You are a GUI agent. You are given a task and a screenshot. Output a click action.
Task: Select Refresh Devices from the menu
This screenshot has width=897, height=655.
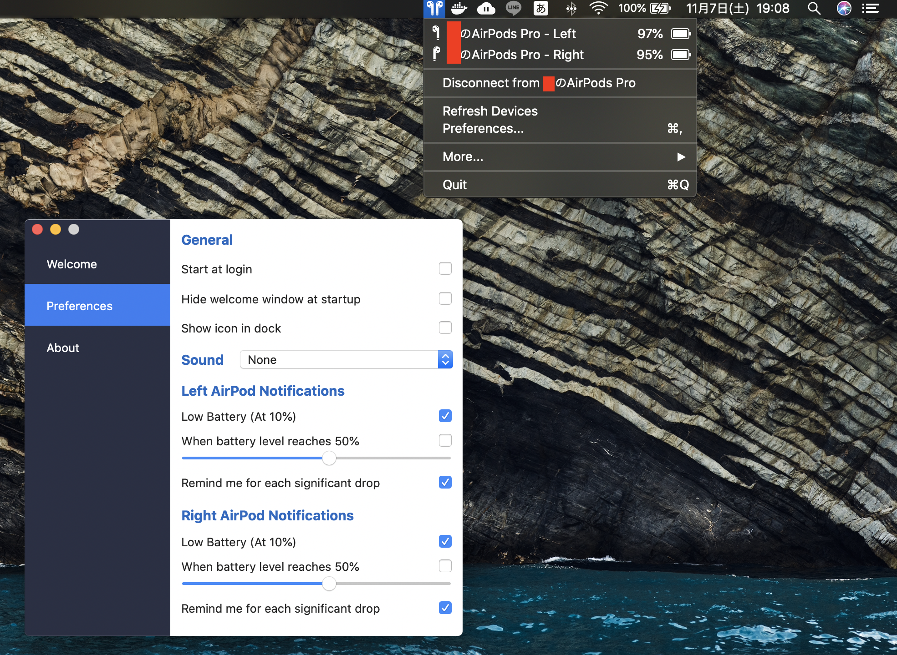point(490,111)
